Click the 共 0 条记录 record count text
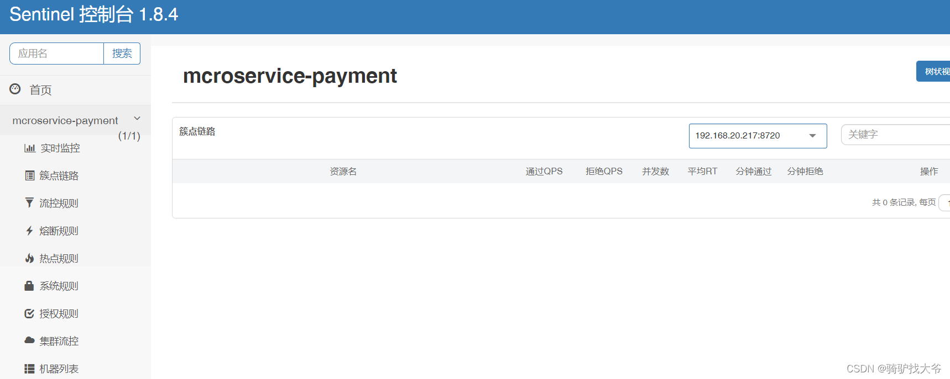The height and width of the screenshot is (379, 950). (x=894, y=202)
